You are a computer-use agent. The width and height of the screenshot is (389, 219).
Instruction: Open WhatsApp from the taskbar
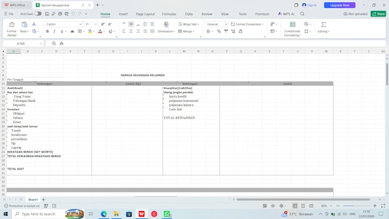point(166,214)
